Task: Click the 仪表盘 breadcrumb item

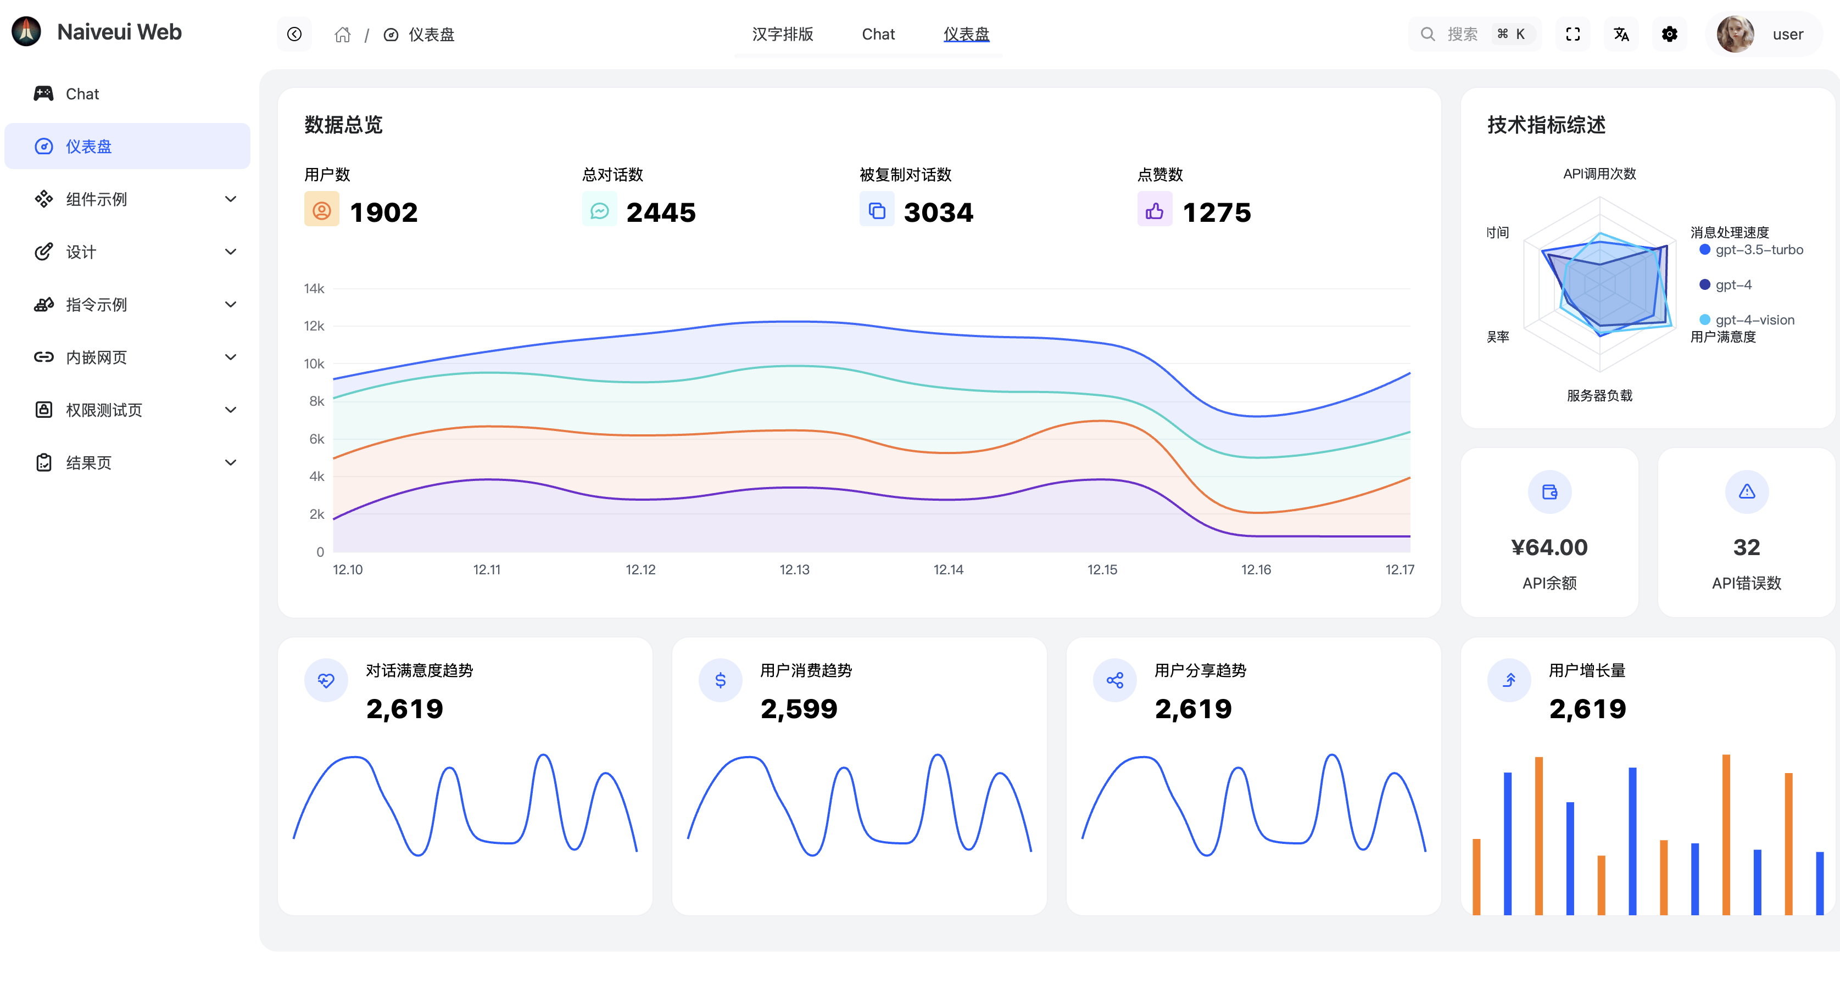Action: [x=419, y=34]
